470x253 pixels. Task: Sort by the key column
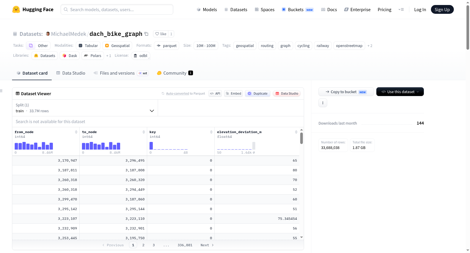pos(211,132)
